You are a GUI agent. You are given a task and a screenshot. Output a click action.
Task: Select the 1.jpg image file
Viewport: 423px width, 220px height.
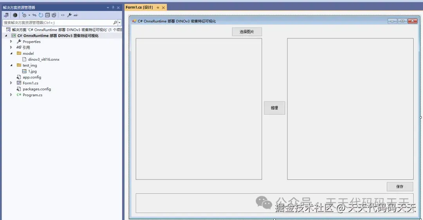pyautogui.click(x=33, y=71)
